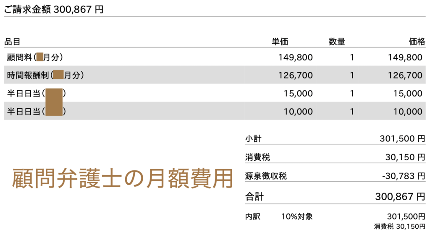Click the 小計 301,500 円 amount
Viewport: 430px width, 235px height.
click(402, 138)
